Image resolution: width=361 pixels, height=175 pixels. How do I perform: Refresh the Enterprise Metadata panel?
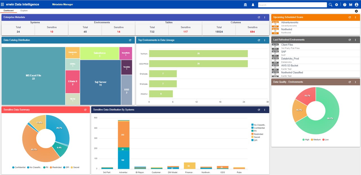point(259,17)
